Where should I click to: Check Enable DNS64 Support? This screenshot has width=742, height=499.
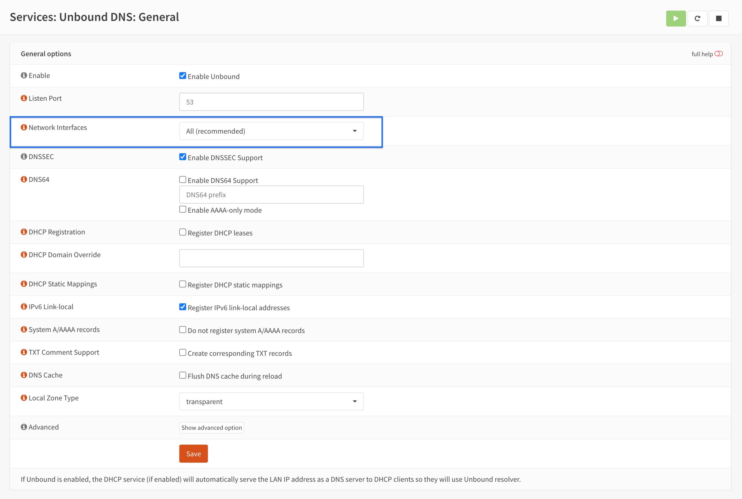[183, 180]
